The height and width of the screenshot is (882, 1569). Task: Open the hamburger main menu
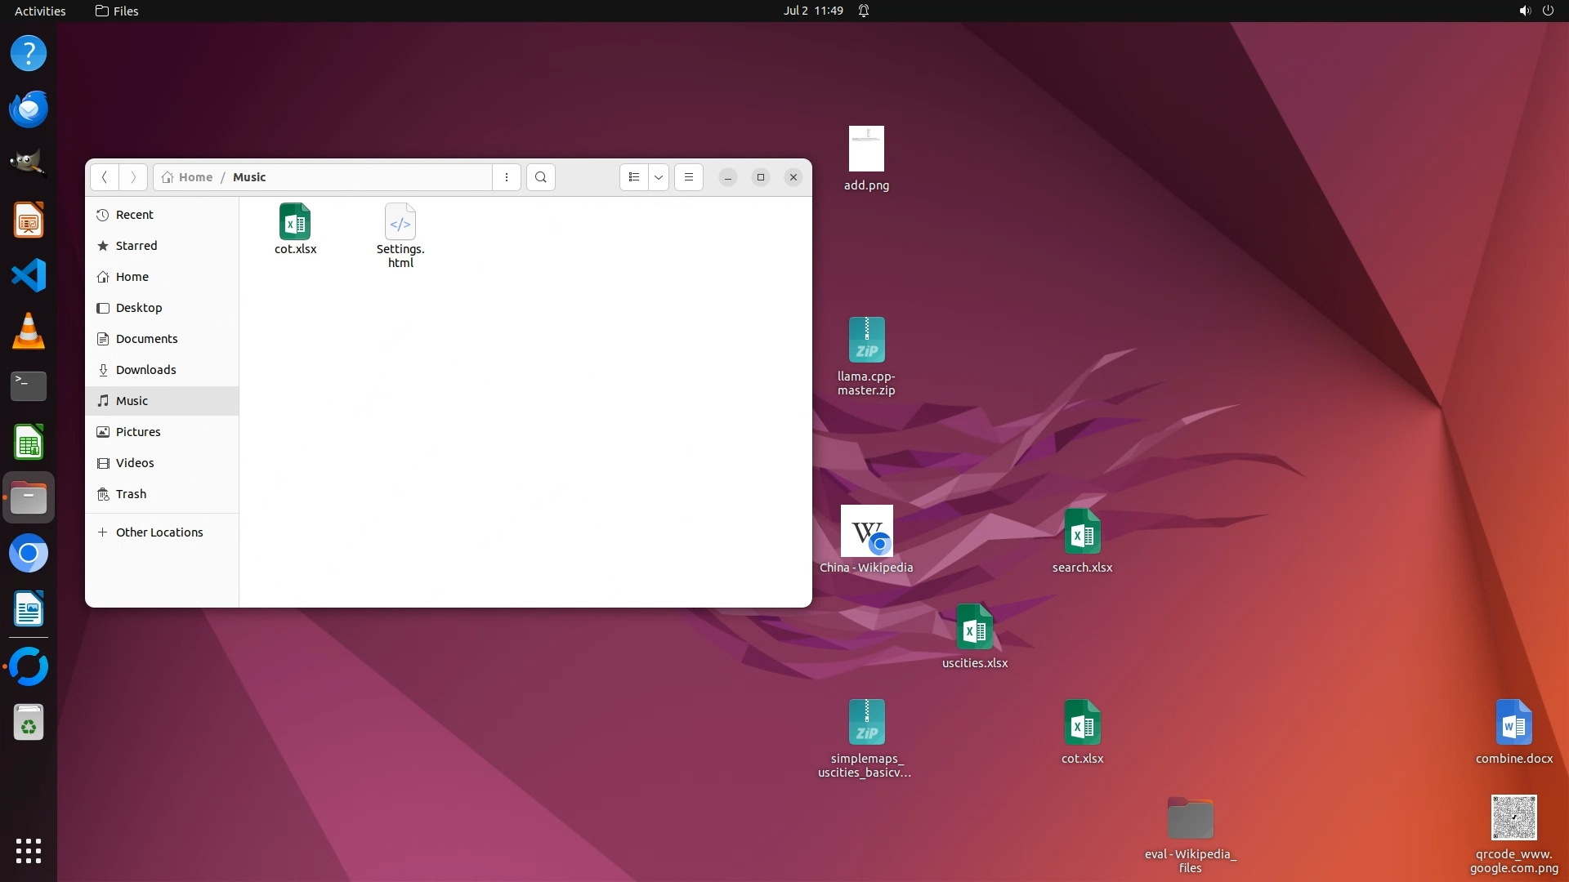click(x=689, y=177)
